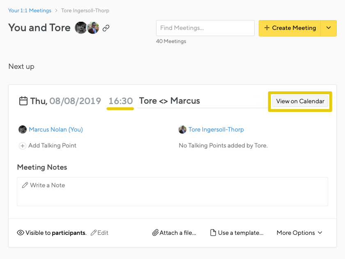The height and width of the screenshot is (259, 345).
Task: Open Tore Ingersoll-Thorp profile link
Action: (x=216, y=129)
